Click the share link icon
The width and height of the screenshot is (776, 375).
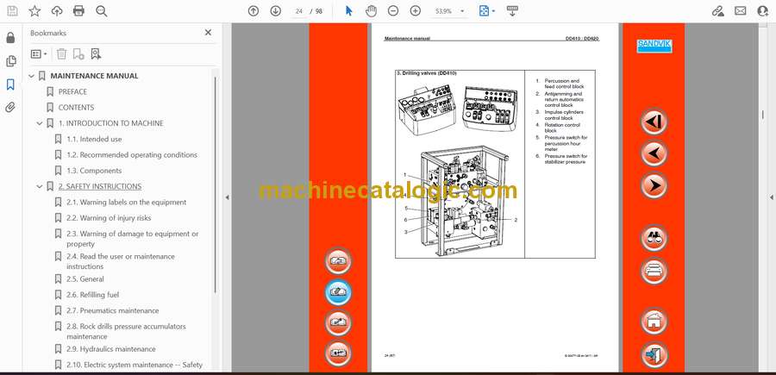pos(717,11)
